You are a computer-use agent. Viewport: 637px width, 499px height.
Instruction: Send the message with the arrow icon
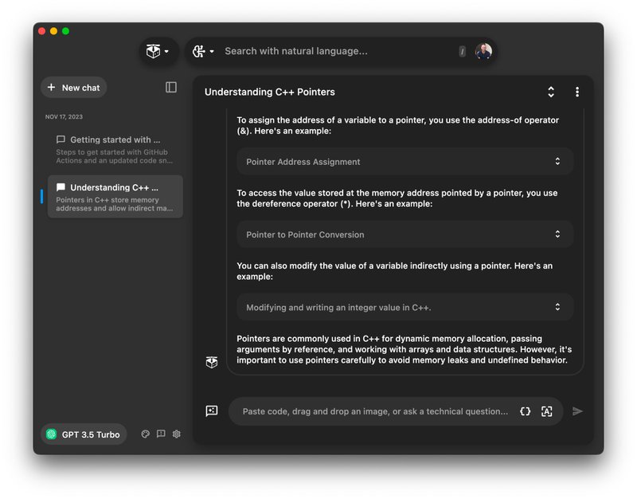click(577, 411)
